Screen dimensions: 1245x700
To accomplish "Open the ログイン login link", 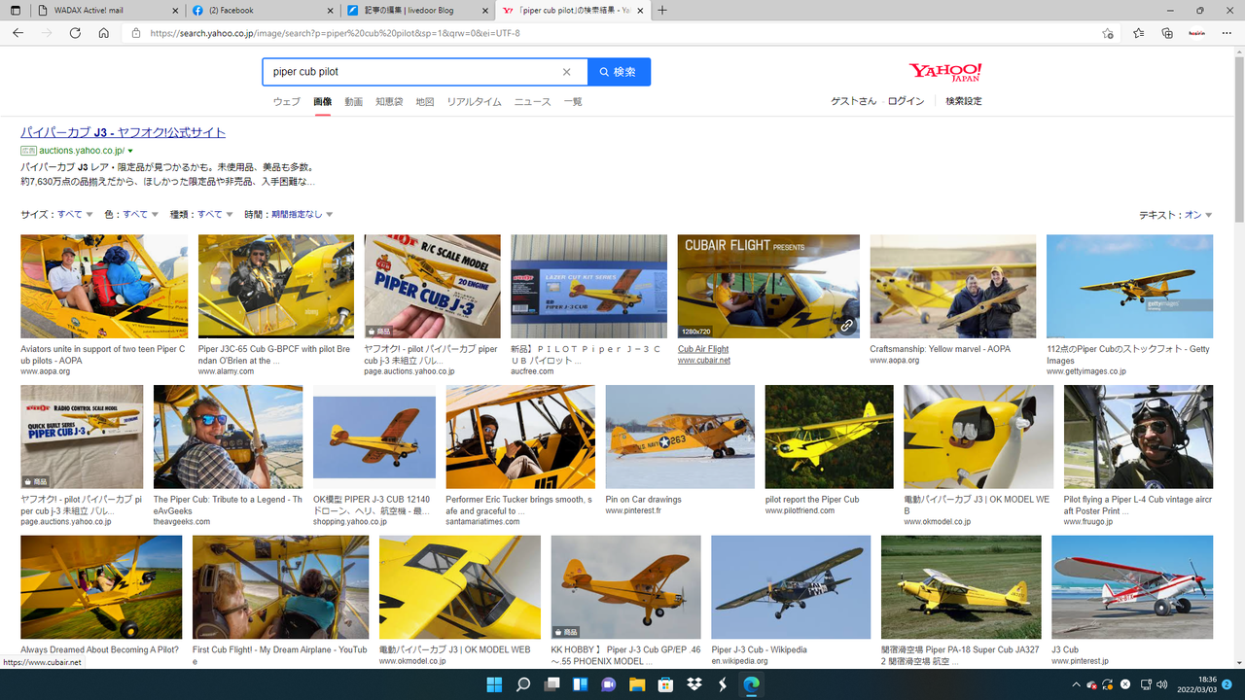I will point(906,101).
